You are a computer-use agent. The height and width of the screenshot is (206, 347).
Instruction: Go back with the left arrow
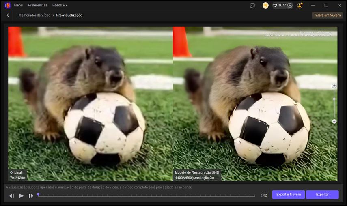click(x=8, y=15)
